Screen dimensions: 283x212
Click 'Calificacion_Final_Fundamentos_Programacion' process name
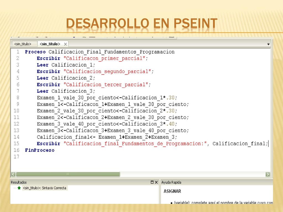point(111,52)
